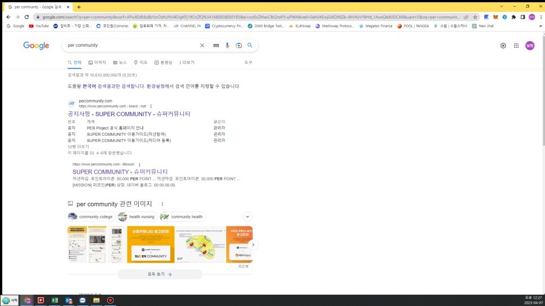Open the MetaMask fox extension
The image size is (545, 306).
[x=495, y=17]
